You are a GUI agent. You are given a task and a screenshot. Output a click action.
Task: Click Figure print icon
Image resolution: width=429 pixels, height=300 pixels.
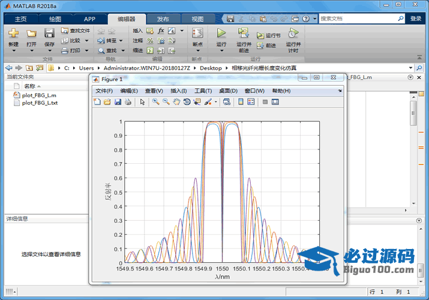128,102
